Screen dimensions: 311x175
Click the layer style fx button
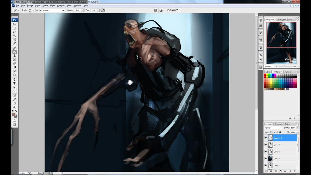pos(271,171)
